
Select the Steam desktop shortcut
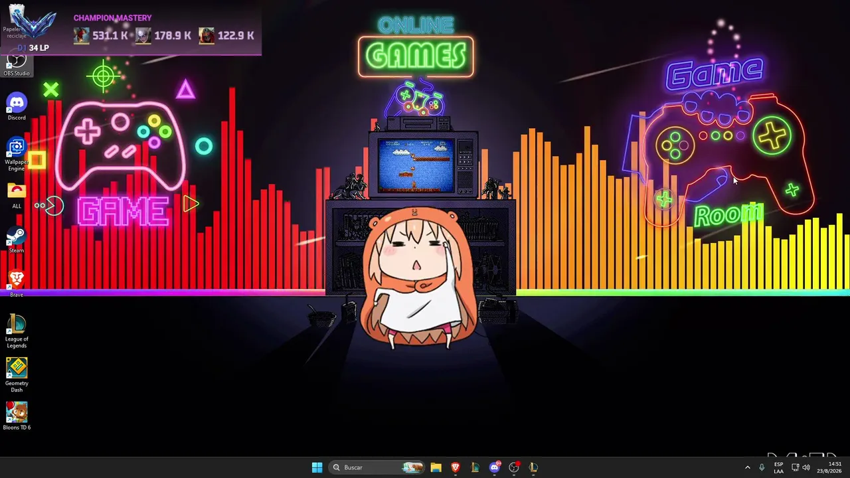tap(17, 240)
